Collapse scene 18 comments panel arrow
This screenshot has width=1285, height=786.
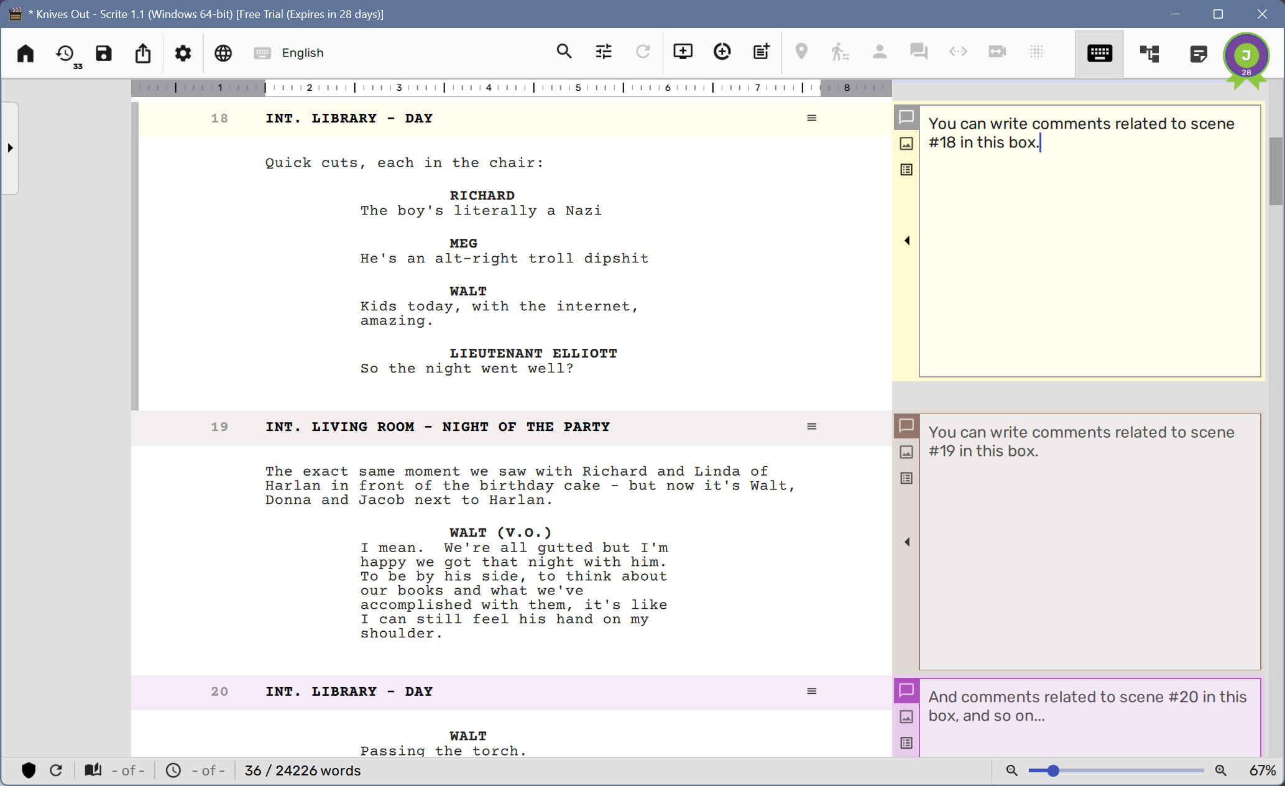click(907, 241)
